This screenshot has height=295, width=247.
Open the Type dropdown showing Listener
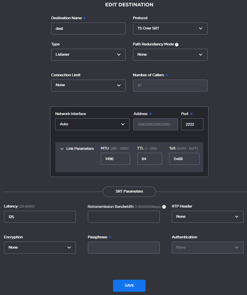click(88, 54)
